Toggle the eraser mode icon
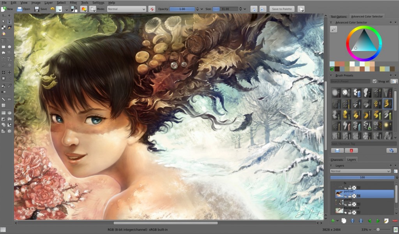399x234 pixels. [x=152, y=9]
